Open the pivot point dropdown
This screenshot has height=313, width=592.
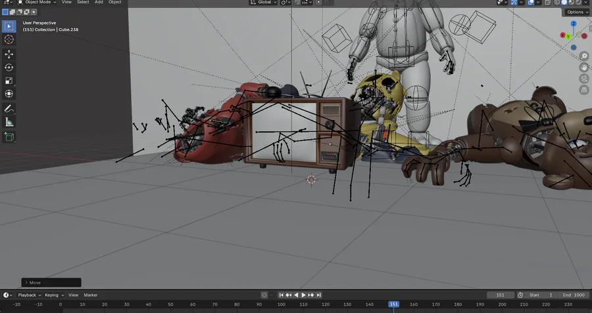286,2
